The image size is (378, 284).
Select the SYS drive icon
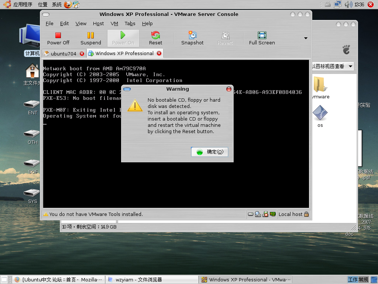pos(32,196)
